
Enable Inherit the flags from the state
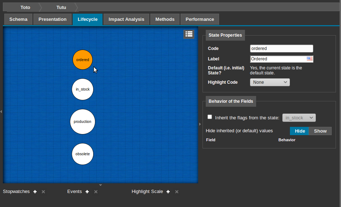[210, 117]
